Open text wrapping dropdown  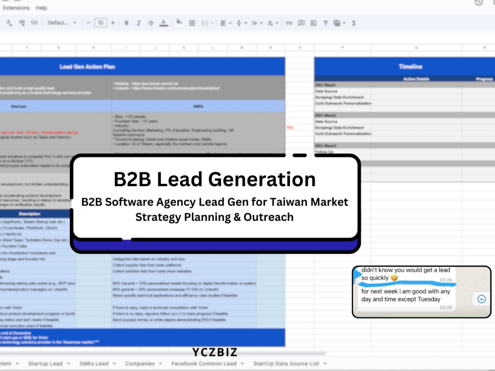click(256, 23)
